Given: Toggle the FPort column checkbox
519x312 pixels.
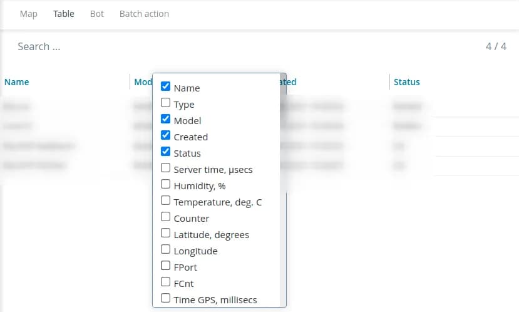Looking at the screenshot, I should coord(166,266).
